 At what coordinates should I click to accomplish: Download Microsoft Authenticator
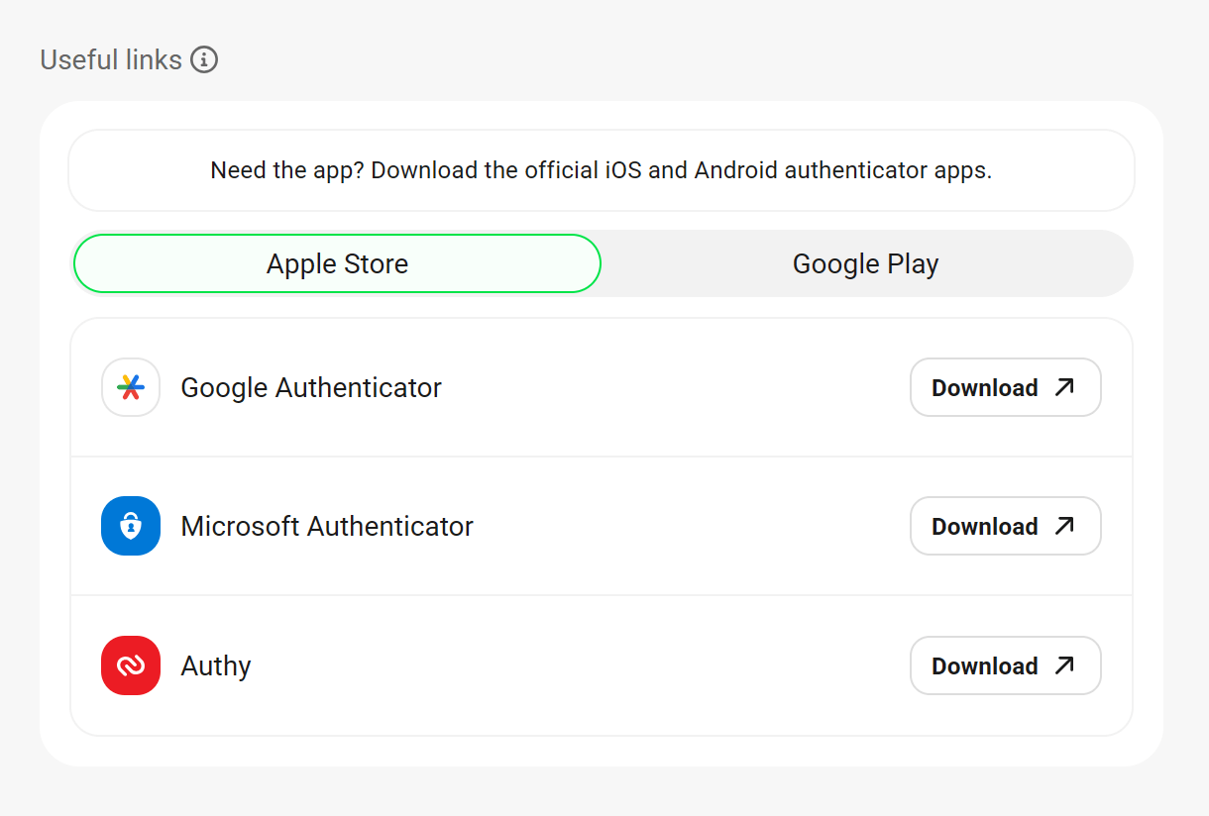point(1006,526)
